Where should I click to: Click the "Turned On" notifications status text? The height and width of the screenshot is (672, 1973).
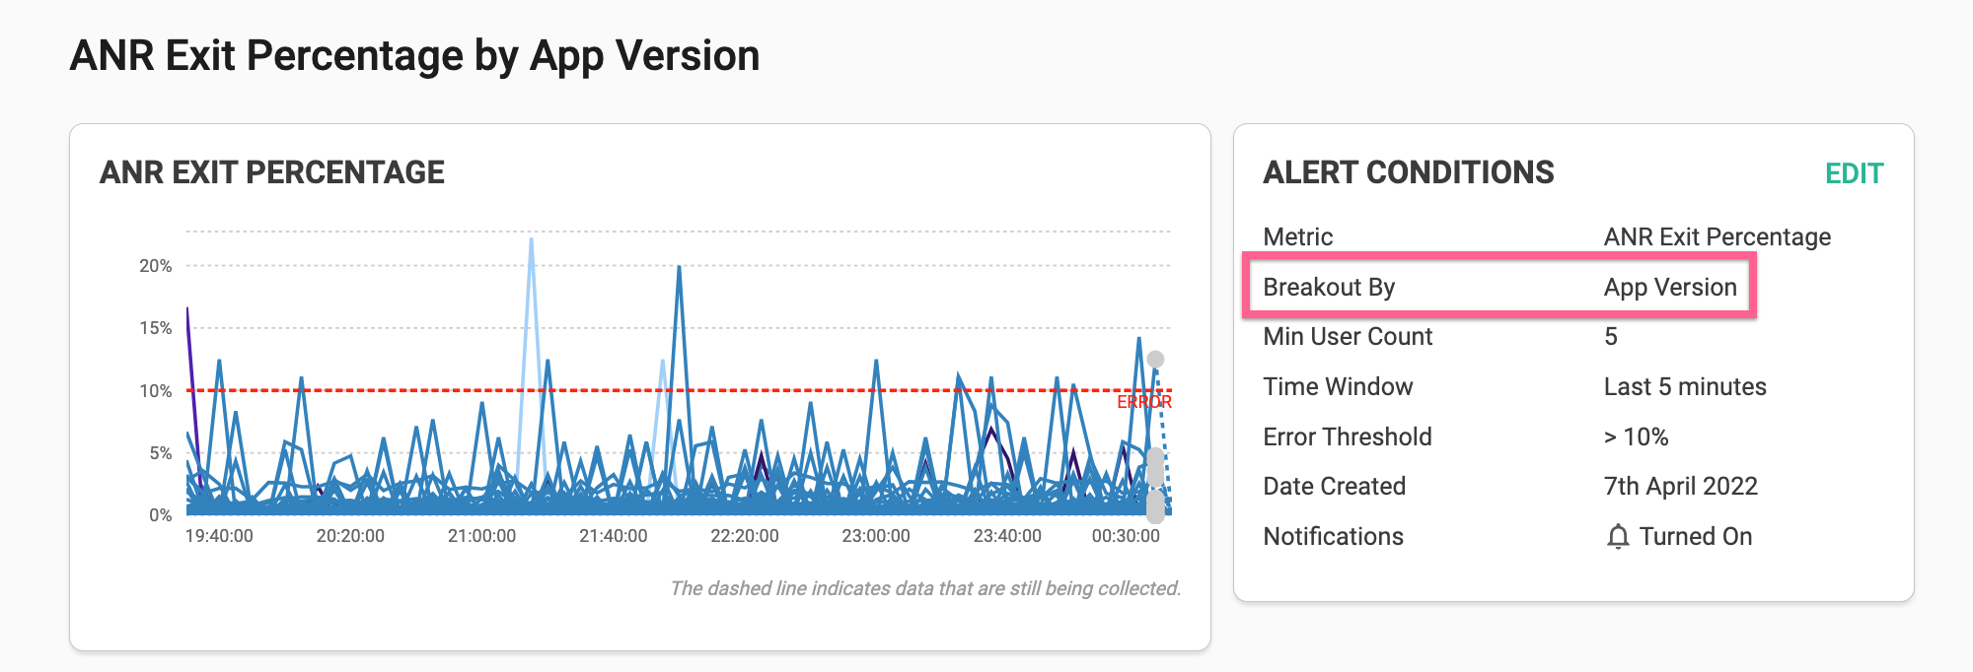coord(1695,537)
